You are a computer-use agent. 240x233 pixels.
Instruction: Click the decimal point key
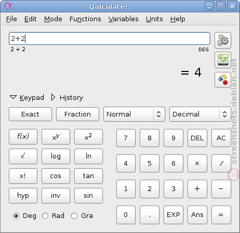pyautogui.click(x=150, y=215)
